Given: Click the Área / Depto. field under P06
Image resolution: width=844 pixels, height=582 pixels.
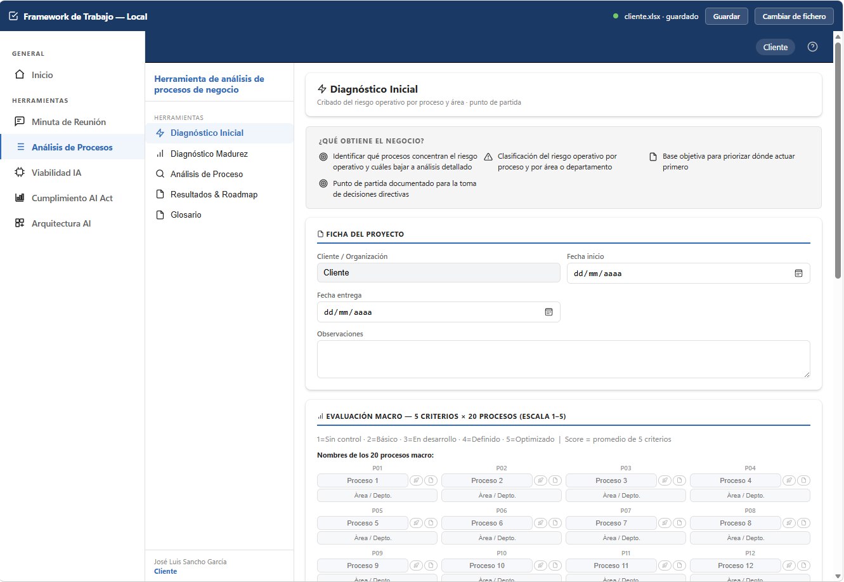Looking at the screenshot, I should click(502, 538).
